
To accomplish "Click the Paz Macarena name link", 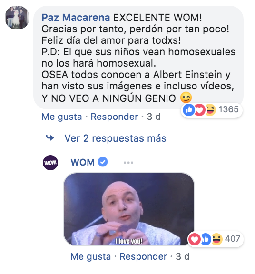I will click(76, 18).
